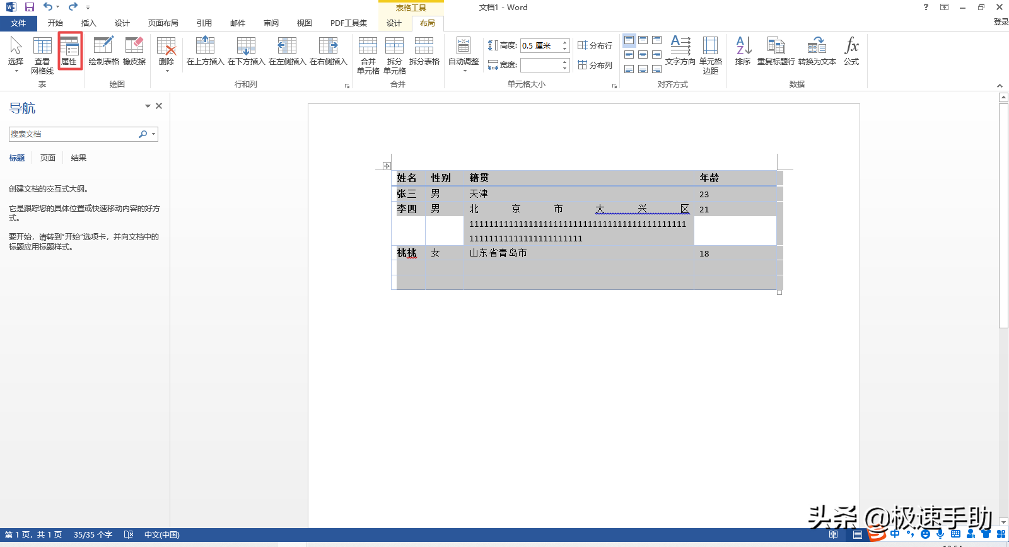Align cell text top right
This screenshot has width=1009, height=547.
point(657,40)
